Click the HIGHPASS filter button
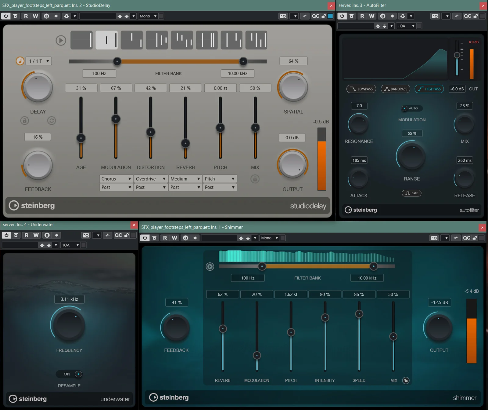488x410 pixels. coord(429,89)
